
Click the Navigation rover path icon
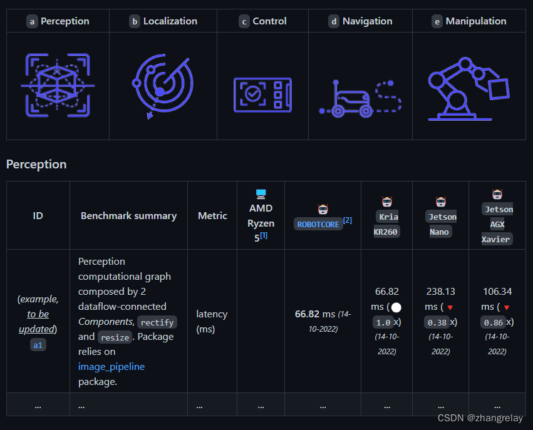click(x=360, y=99)
